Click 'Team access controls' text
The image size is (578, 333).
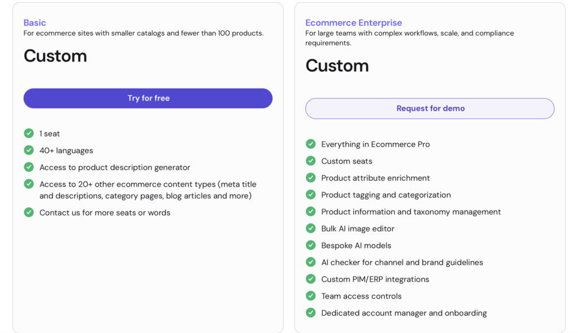(361, 296)
